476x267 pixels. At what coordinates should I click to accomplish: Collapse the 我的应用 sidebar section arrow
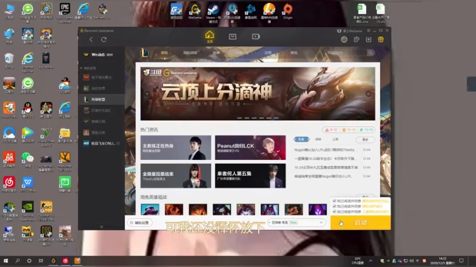click(x=81, y=68)
